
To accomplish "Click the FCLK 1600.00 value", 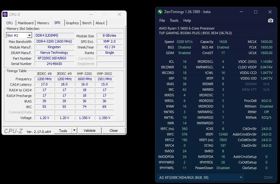I will click(x=266, y=47).
